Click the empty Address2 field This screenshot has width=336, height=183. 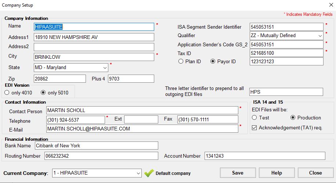pos(94,47)
